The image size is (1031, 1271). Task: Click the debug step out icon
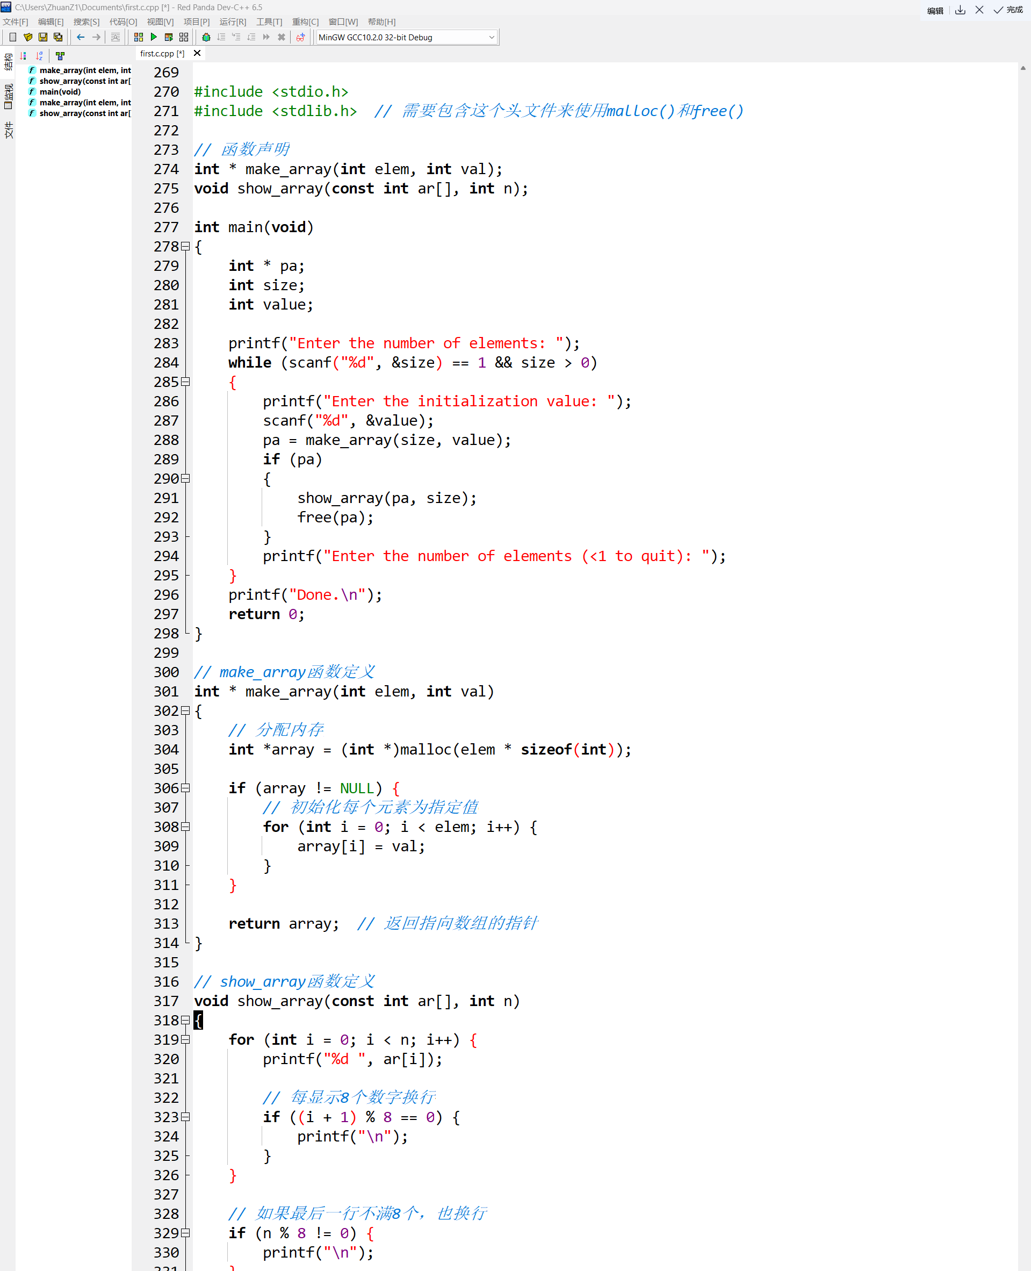point(251,38)
